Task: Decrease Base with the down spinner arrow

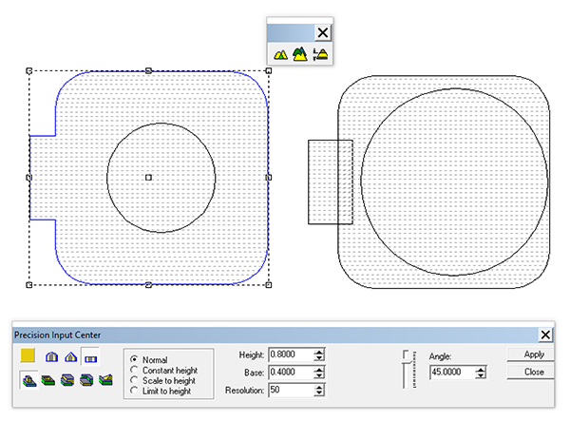Action: (x=319, y=375)
